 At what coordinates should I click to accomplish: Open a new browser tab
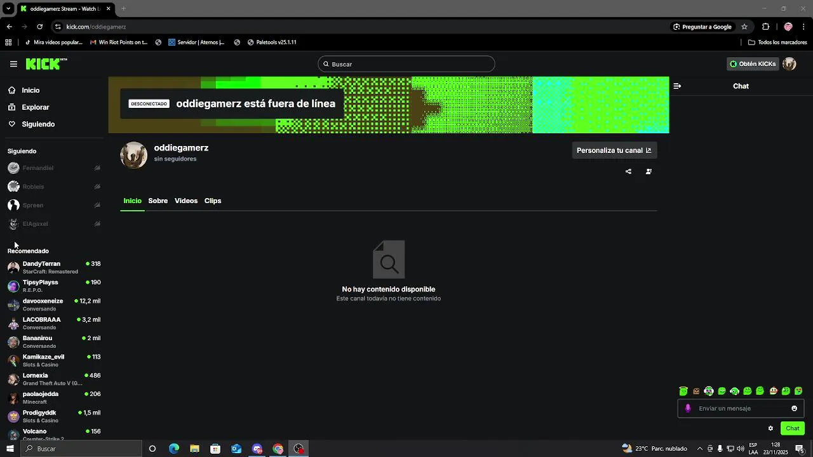[x=123, y=9]
